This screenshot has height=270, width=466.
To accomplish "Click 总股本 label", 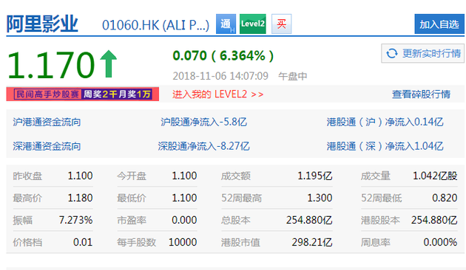I will pyautogui.click(x=236, y=221).
